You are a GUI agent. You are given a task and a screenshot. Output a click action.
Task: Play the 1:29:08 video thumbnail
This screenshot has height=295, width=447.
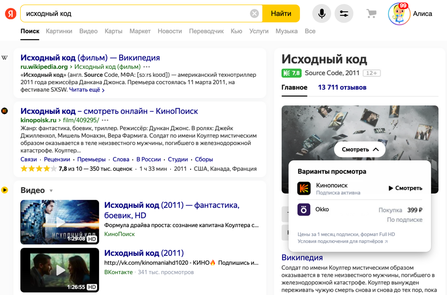pos(60,222)
